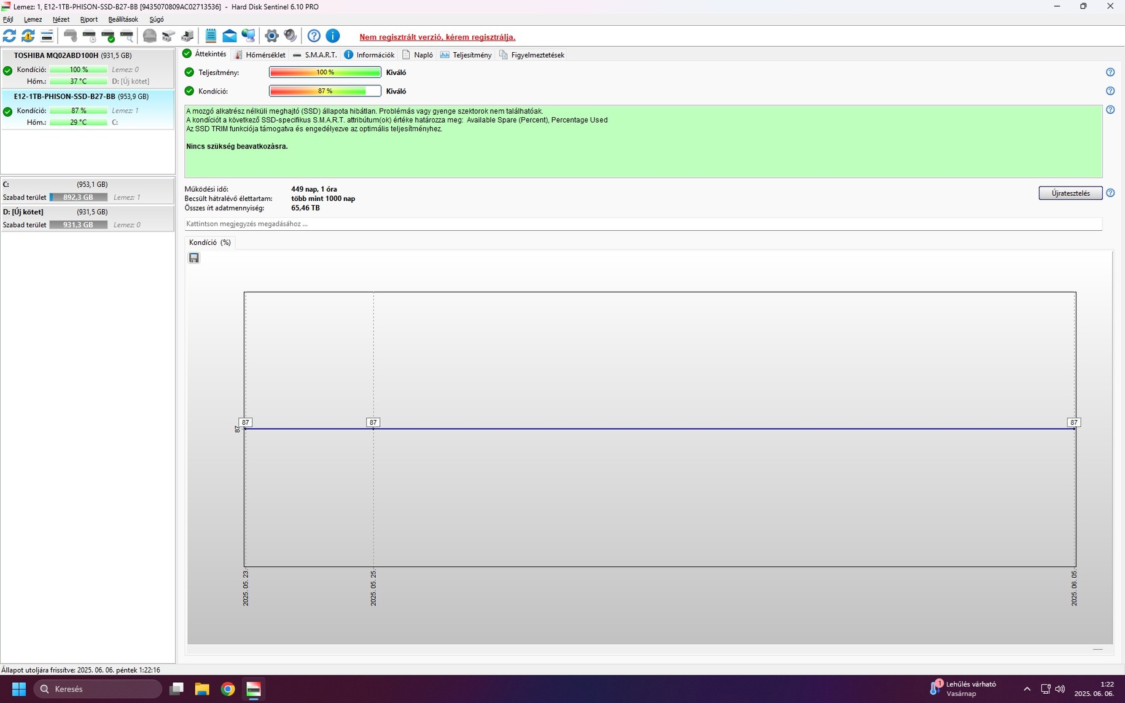The height and width of the screenshot is (703, 1125).
Task: Click the PHISON disk 29 °C temperature bar
Action: coord(79,122)
